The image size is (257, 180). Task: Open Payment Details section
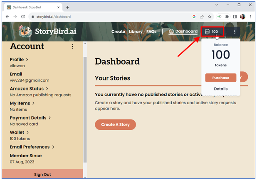30,118
